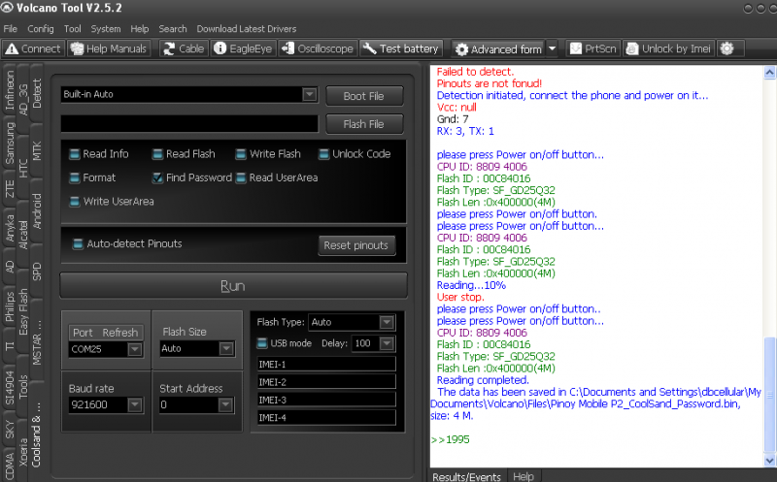Select the Infineon side tab

point(10,89)
